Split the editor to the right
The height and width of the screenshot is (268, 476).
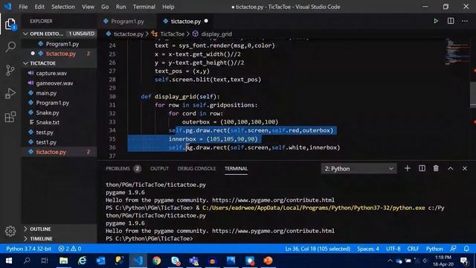451,21
